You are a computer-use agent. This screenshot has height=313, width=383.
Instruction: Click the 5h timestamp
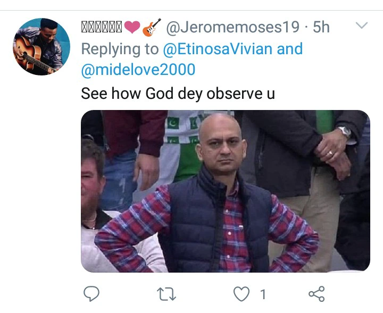[x=321, y=27]
